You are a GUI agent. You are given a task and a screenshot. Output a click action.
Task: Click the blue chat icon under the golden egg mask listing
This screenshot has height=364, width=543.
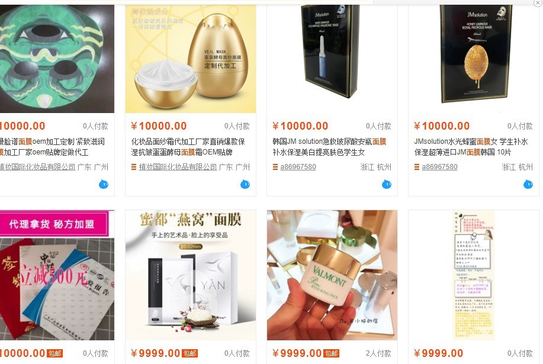coord(245,185)
